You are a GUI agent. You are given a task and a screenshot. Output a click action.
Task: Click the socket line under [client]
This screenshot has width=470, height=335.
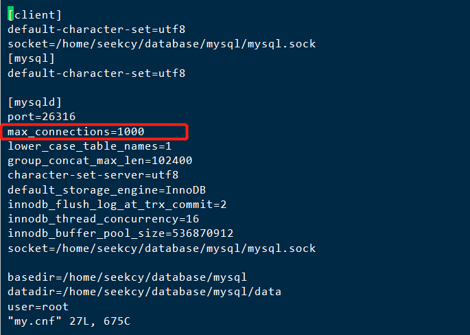pos(162,44)
